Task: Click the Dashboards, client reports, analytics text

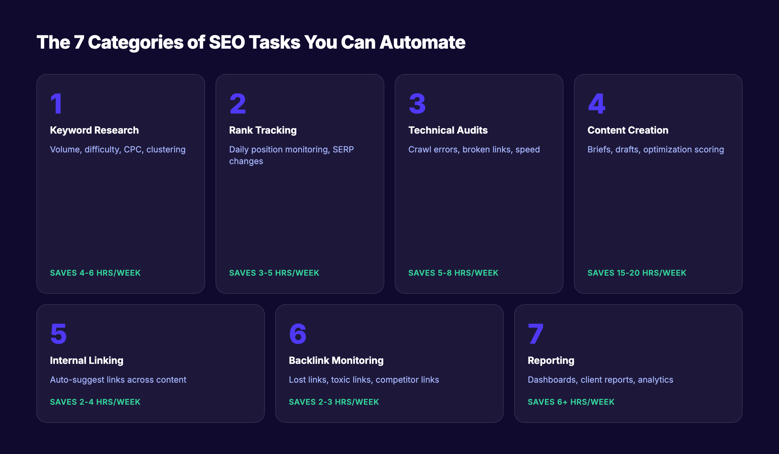Action: pyautogui.click(x=600, y=379)
